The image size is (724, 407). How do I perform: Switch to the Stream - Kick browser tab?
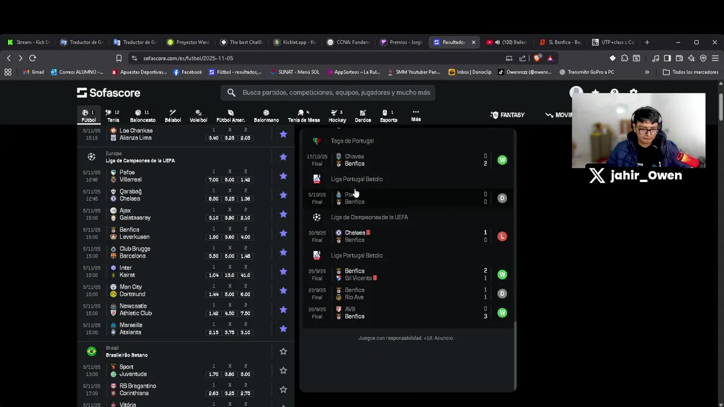(28, 42)
